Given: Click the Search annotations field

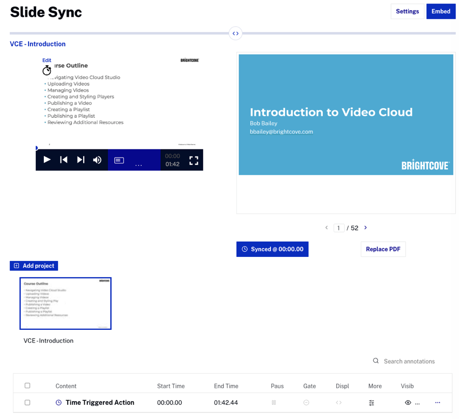Looking at the screenshot, I should pos(409,361).
